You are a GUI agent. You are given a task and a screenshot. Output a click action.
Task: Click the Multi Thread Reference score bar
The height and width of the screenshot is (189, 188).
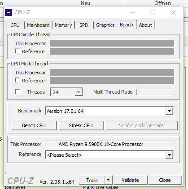112,81
